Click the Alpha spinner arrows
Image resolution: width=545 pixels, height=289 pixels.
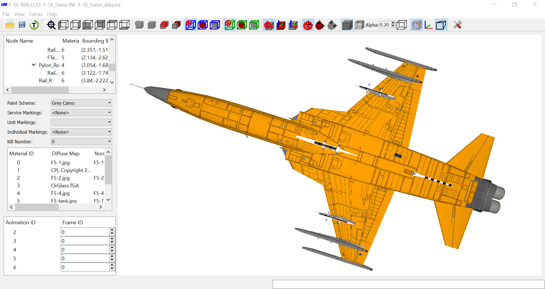393,25
